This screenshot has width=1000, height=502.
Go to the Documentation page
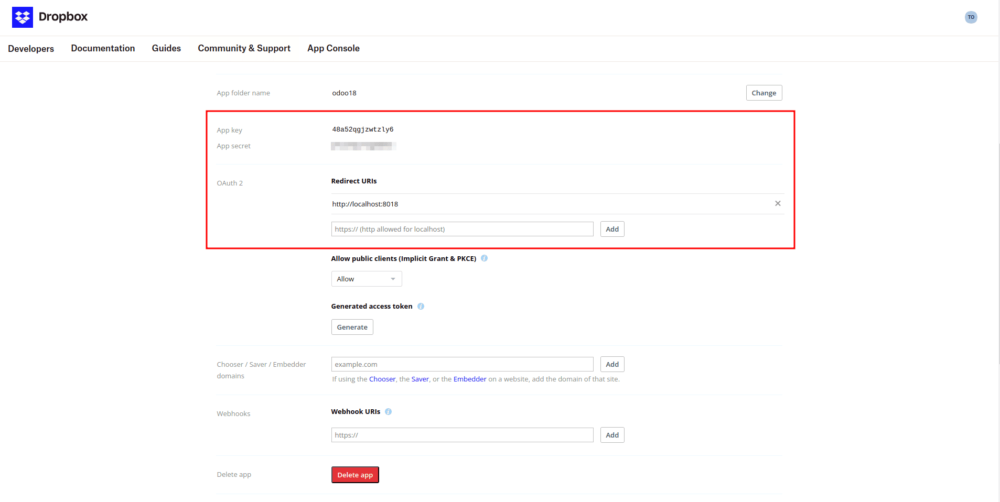(103, 48)
